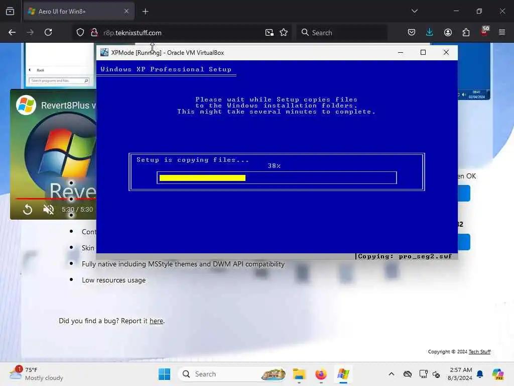Bookmark this page with star icon
Image resolution: width=514 pixels, height=386 pixels.
(284, 33)
